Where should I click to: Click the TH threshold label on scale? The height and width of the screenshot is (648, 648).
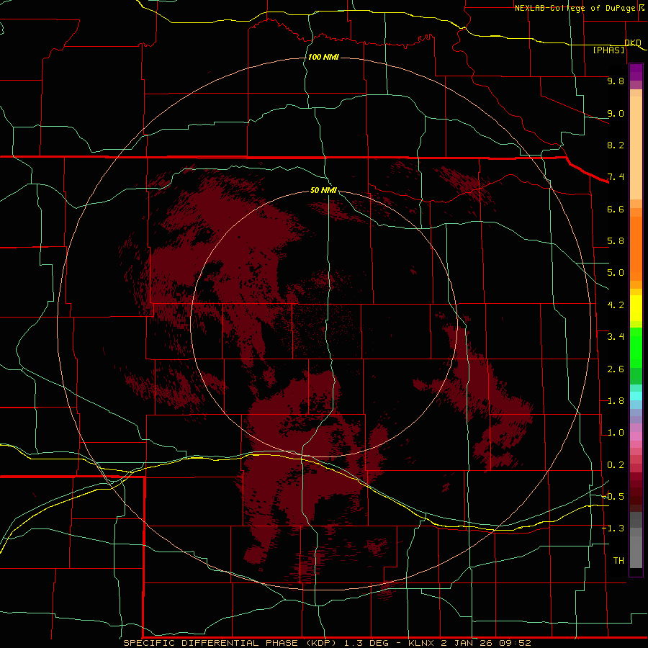(x=618, y=561)
